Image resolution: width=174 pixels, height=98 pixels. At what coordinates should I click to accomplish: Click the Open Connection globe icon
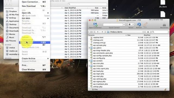(x=95, y=24)
